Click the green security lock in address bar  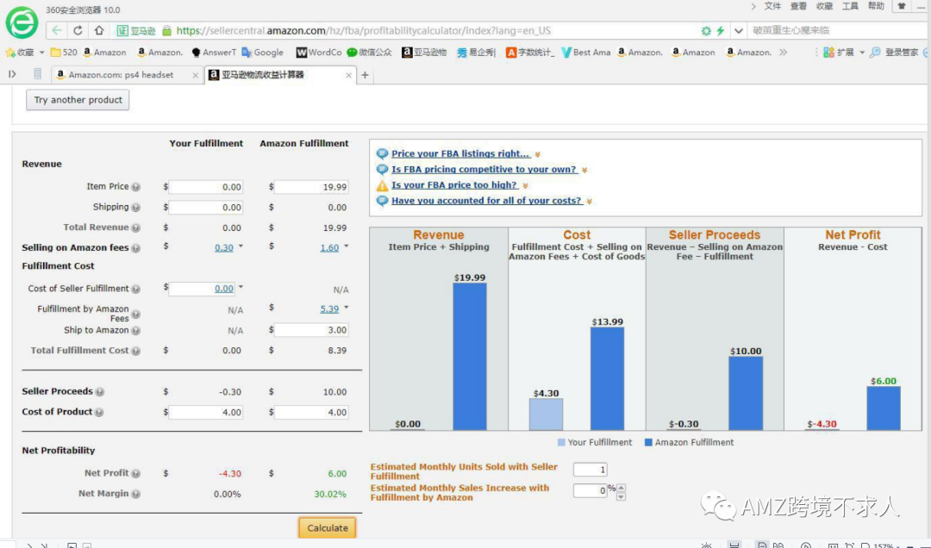[x=167, y=30]
